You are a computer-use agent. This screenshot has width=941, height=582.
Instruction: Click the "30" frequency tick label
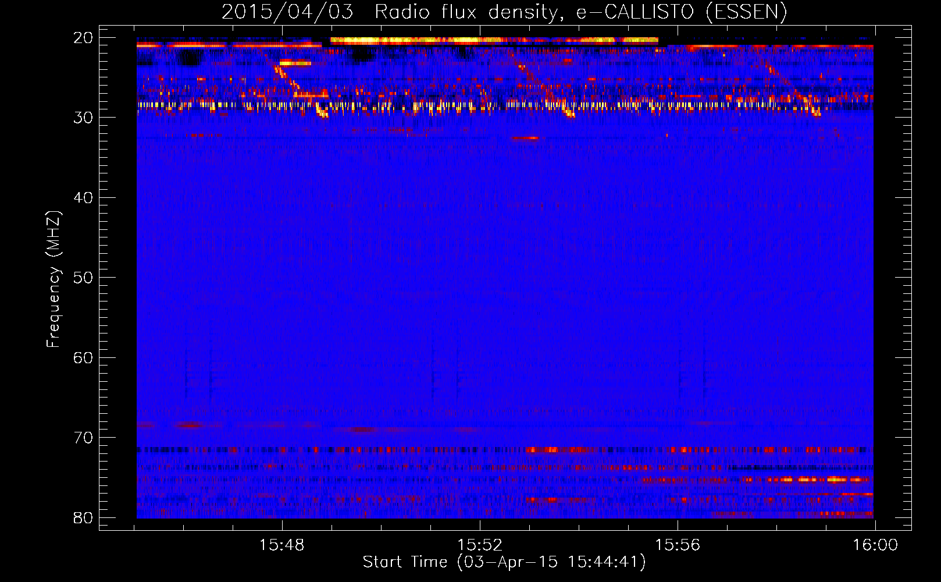[x=84, y=118]
